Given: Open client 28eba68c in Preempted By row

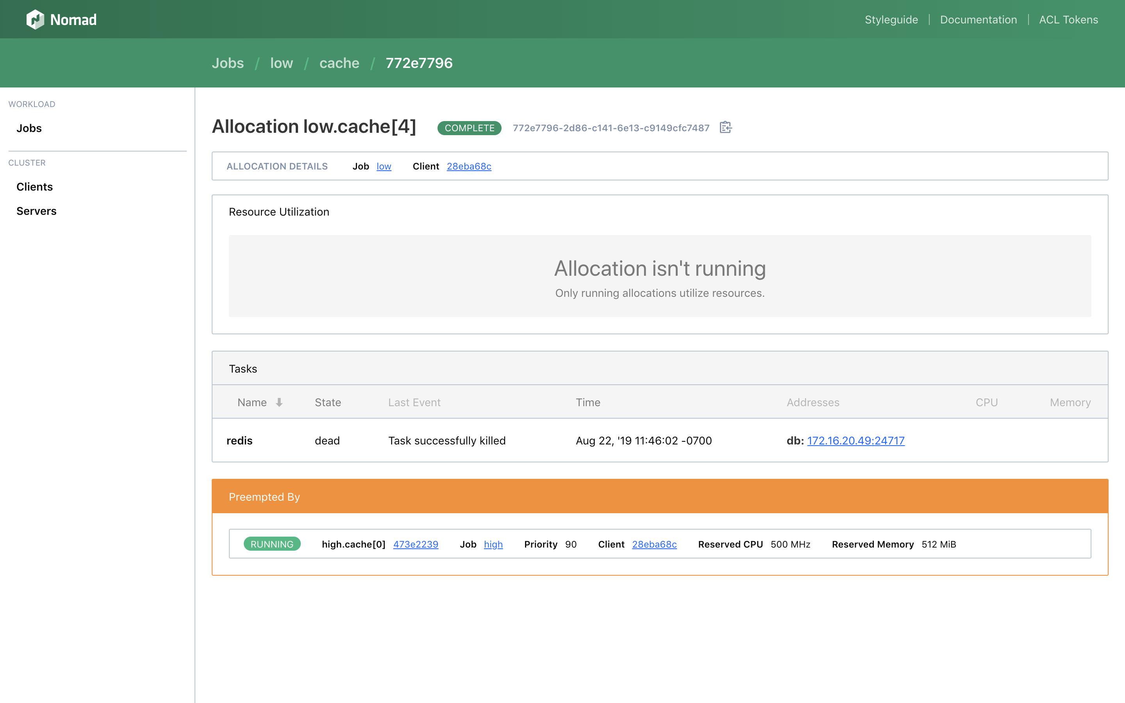Looking at the screenshot, I should click(x=654, y=544).
